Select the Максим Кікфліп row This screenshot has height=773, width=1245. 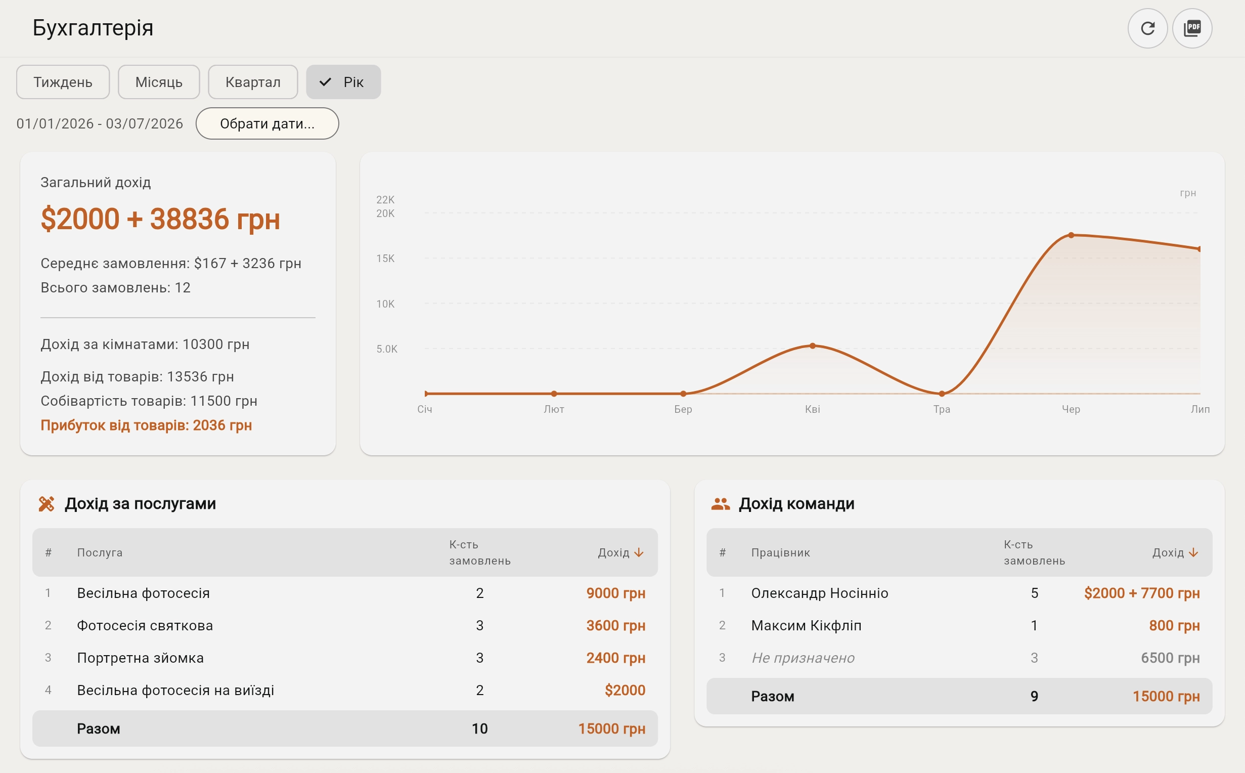coord(959,625)
